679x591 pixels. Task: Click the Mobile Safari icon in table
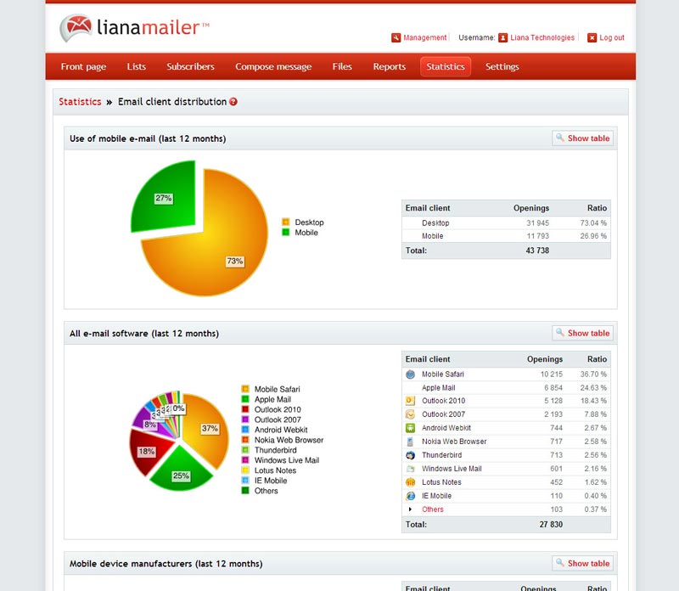point(411,374)
